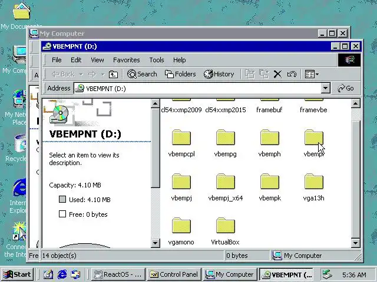The height and width of the screenshot is (282, 377).
Task: Click the Back toolbar button
Action: [x=63, y=75]
